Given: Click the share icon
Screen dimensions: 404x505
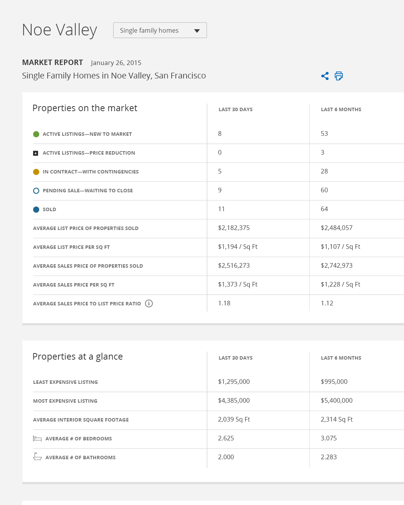Looking at the screenshot, I should [x=325, y=76].
